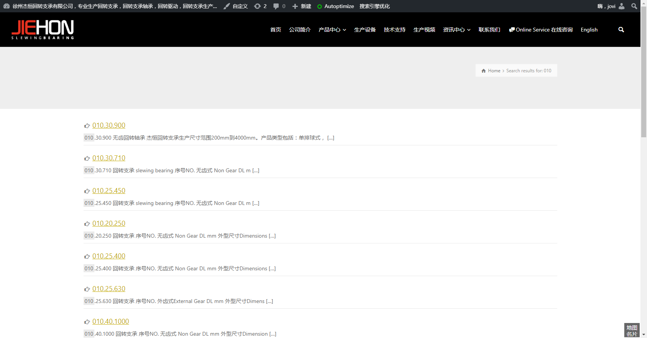Viewport: 647px width, 338px height.
Task: Open search result 010.30.710
Action: click(x=109, y=158)
